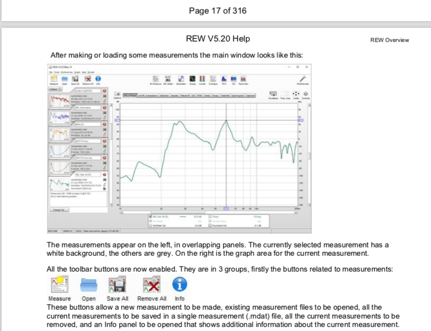Screen dimensions: 431x331
Task: Open the IR Windows tool
Action: click(156, 79)
